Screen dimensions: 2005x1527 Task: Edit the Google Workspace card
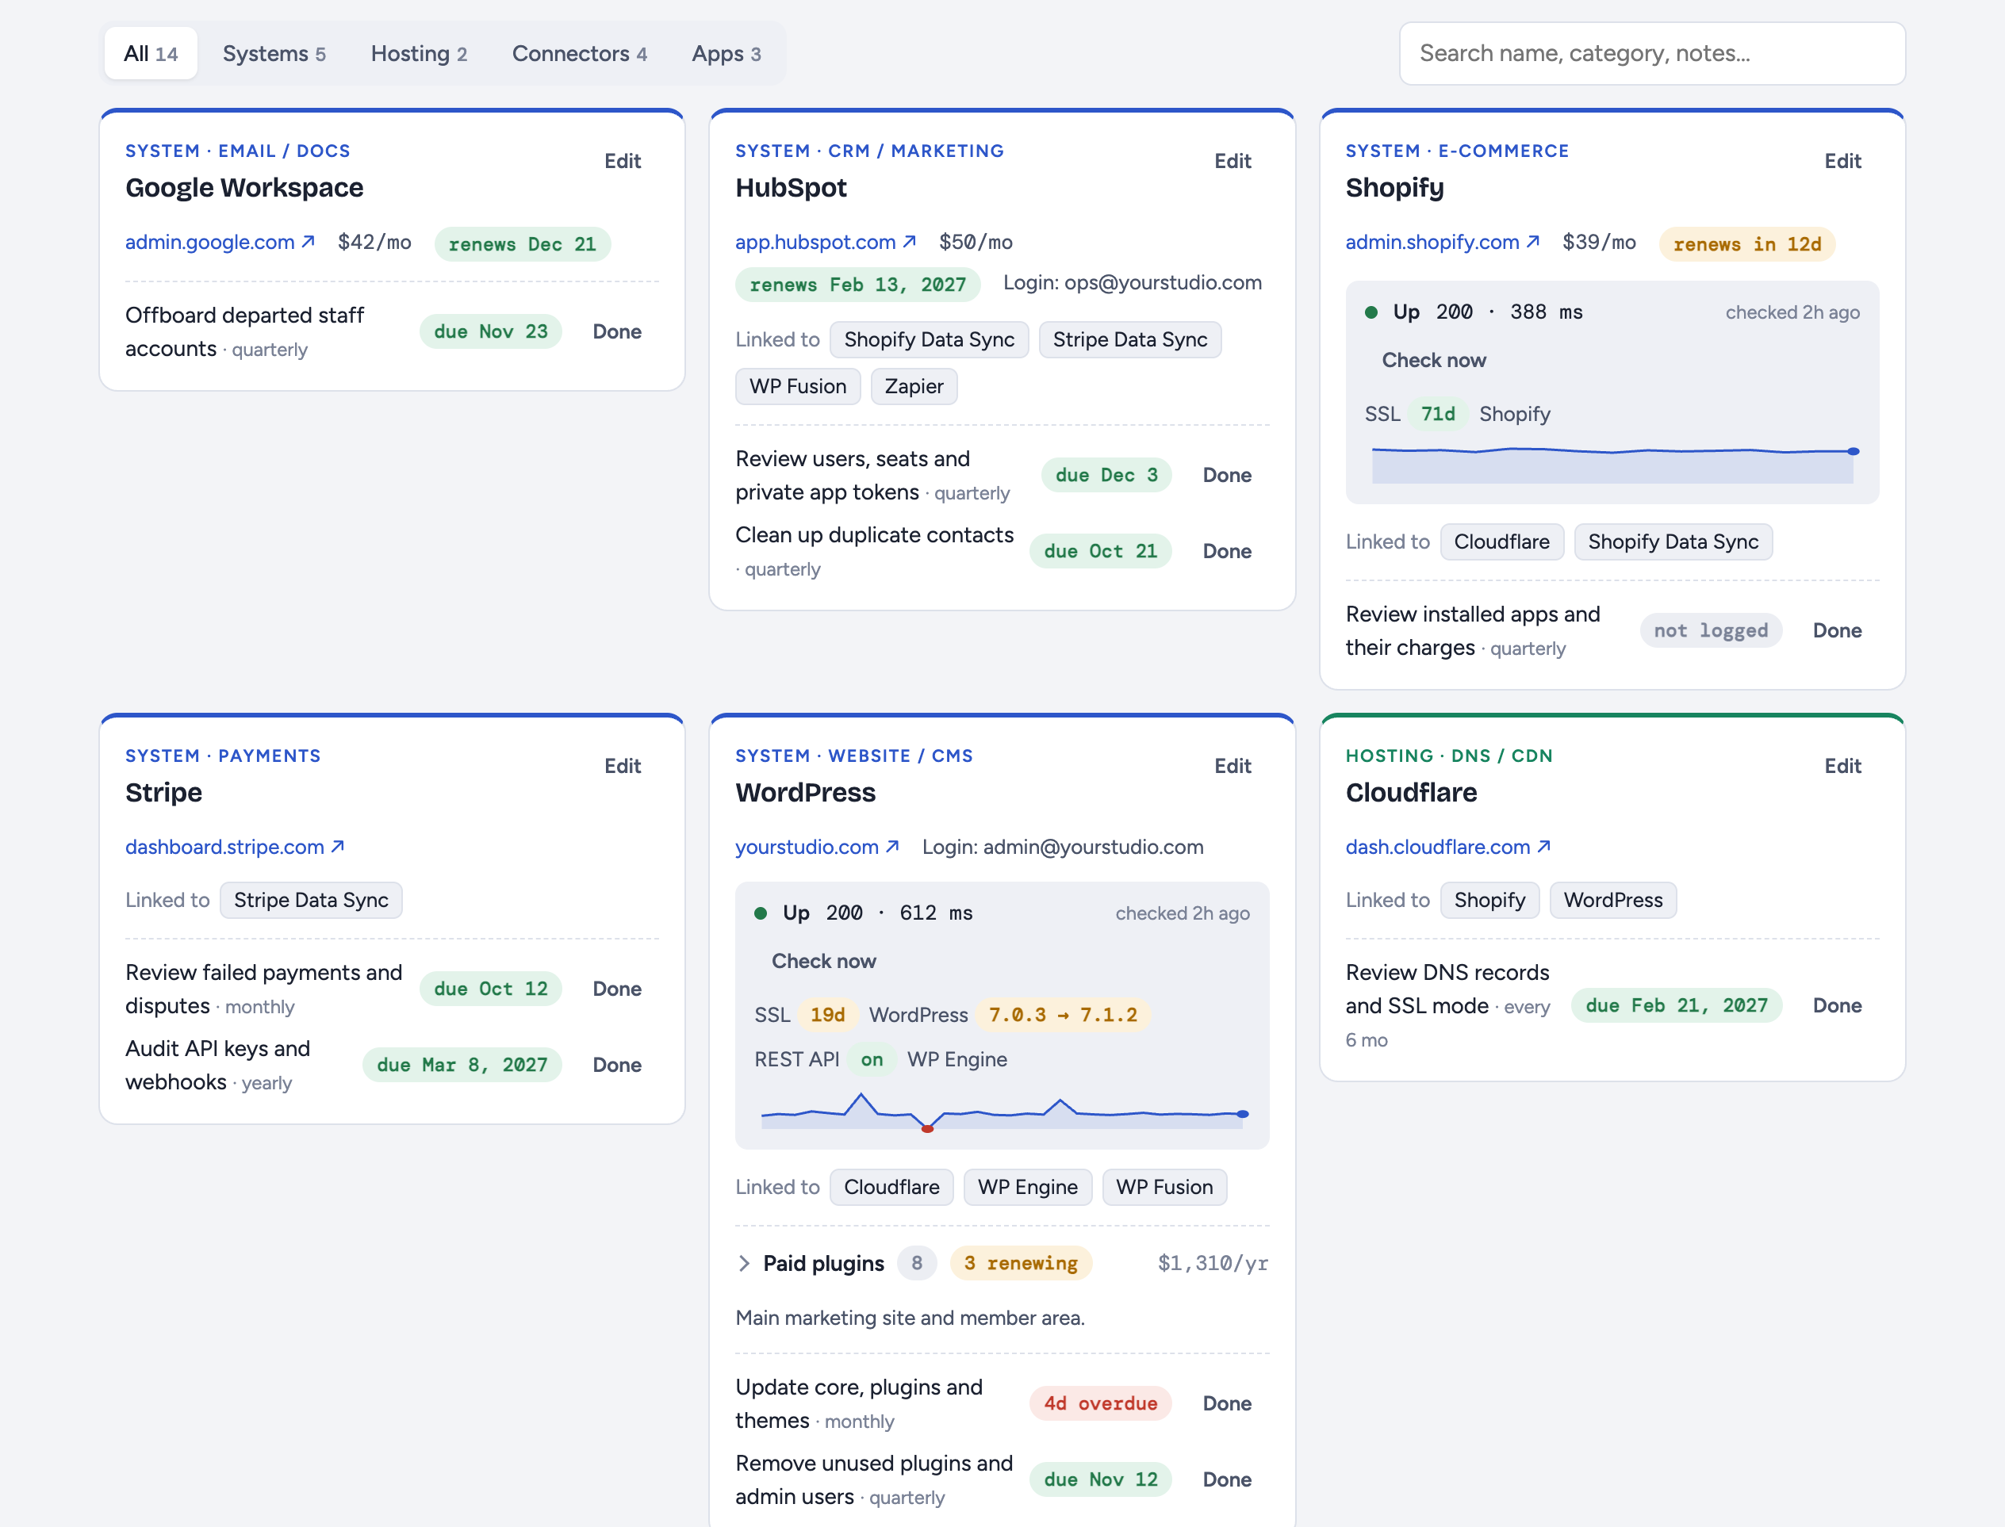tap(622, 161)
